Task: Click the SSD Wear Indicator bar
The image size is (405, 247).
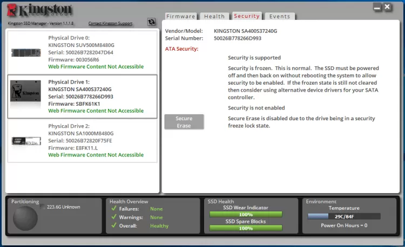Action: point(246,215)
